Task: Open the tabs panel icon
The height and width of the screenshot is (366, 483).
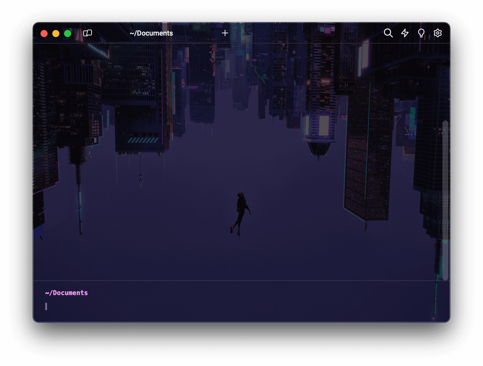Action: (88, 33)
